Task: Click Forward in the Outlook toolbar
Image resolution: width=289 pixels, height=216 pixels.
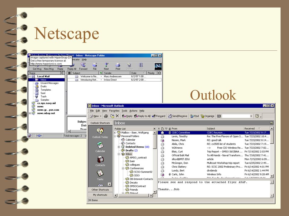Action: (159, 116)
